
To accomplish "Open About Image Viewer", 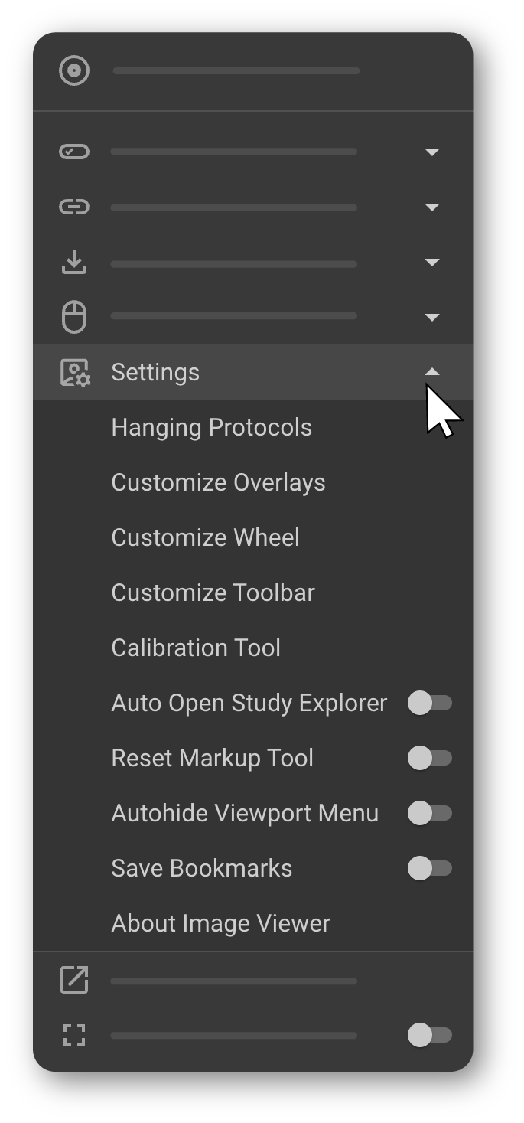I will tap(220, 923).
